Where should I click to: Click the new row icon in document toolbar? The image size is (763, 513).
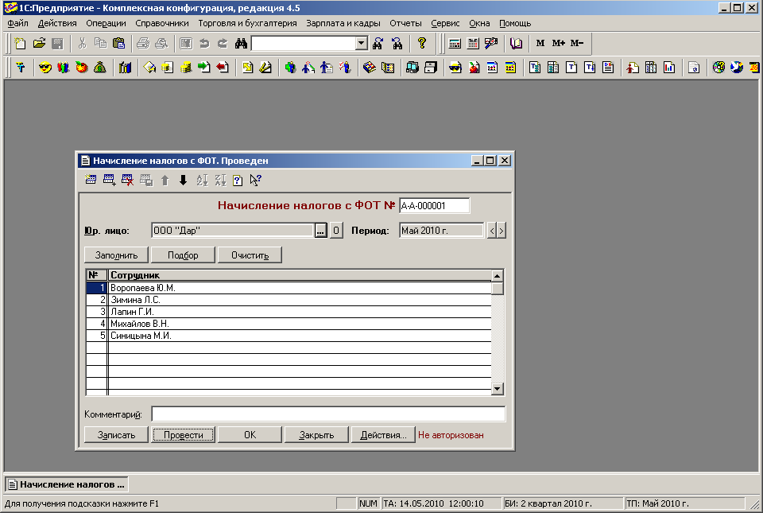[91, 180]
